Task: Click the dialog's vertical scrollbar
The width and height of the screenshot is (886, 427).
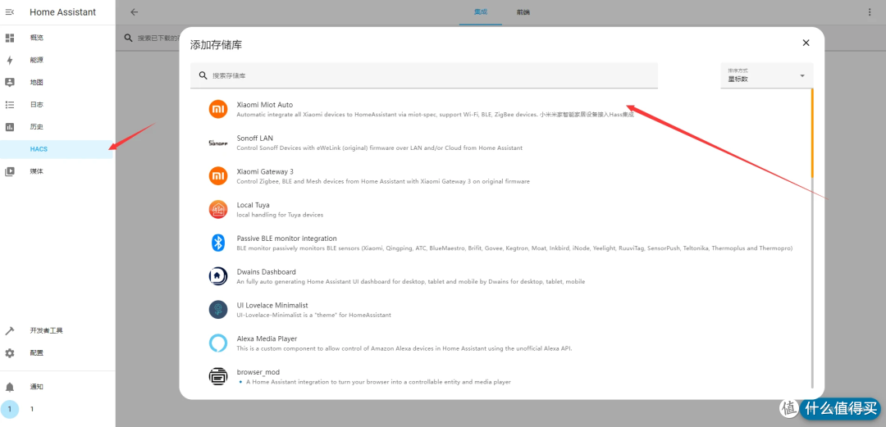Action: coord(812,237)
